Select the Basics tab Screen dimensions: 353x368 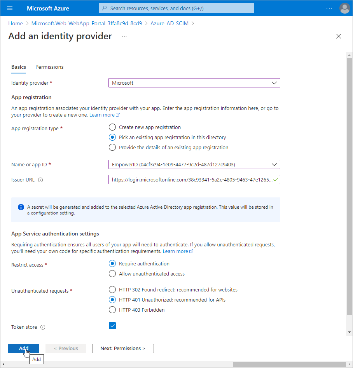(x=19, y=67)
